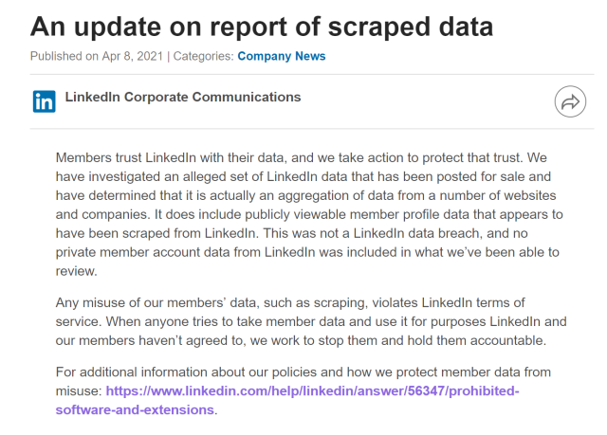Click the opening words "Members trust LinkedIn"
This screenshot has width=607, height=435.
pos(138,155)
